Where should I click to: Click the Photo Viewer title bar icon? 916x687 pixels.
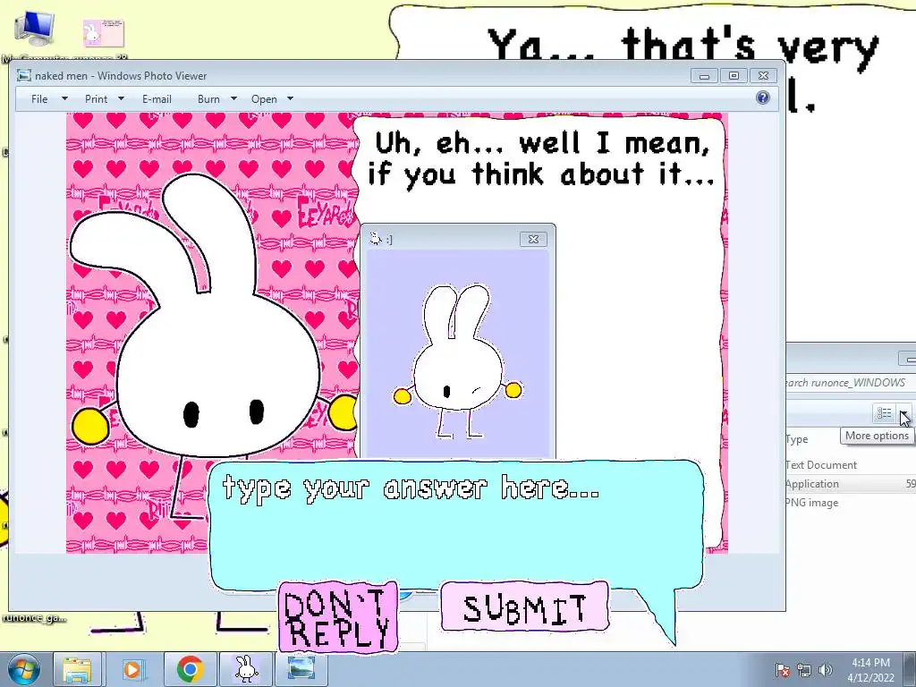(x=24, y=75)
